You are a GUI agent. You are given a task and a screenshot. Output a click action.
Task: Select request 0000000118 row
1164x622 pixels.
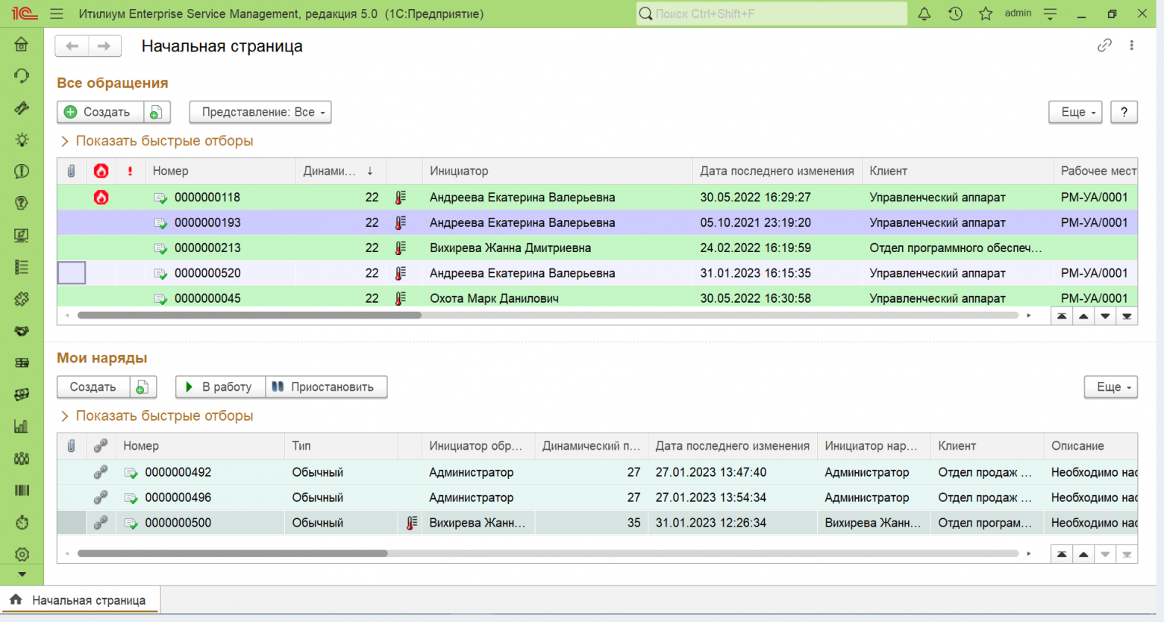[597, 198]
